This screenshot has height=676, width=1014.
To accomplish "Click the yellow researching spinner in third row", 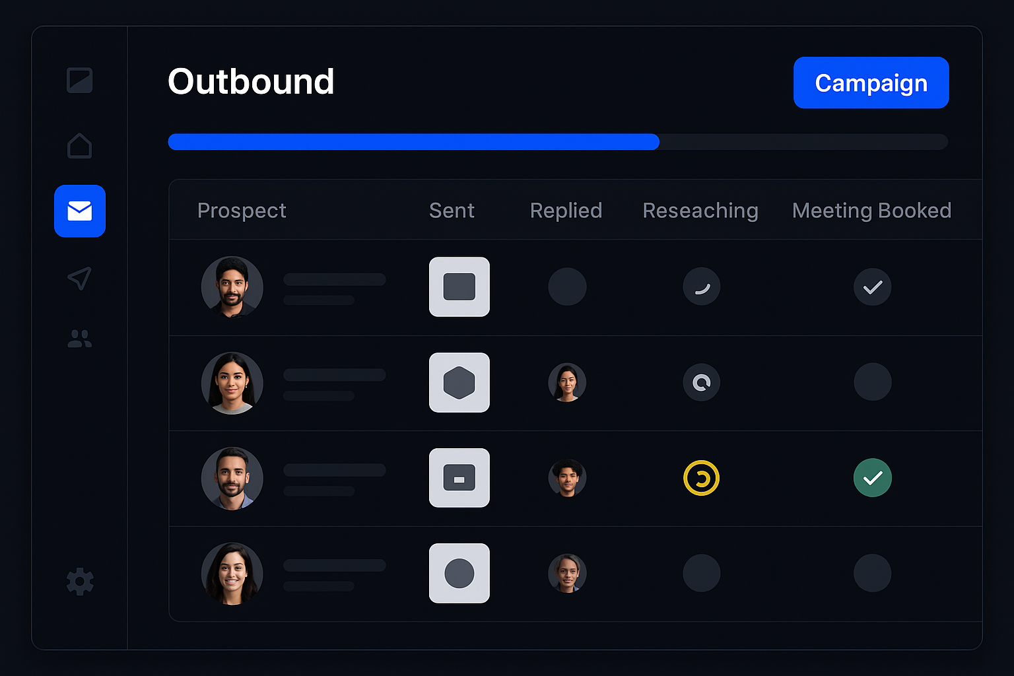I will (701, 477).
